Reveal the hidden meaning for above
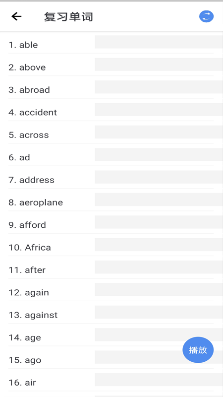 [159, 65]
